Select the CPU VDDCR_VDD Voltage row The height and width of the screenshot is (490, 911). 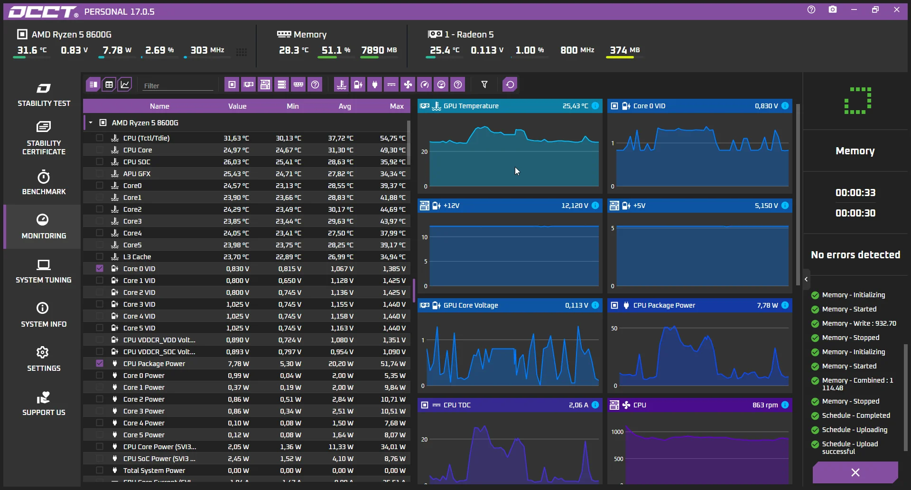point(247,339)
